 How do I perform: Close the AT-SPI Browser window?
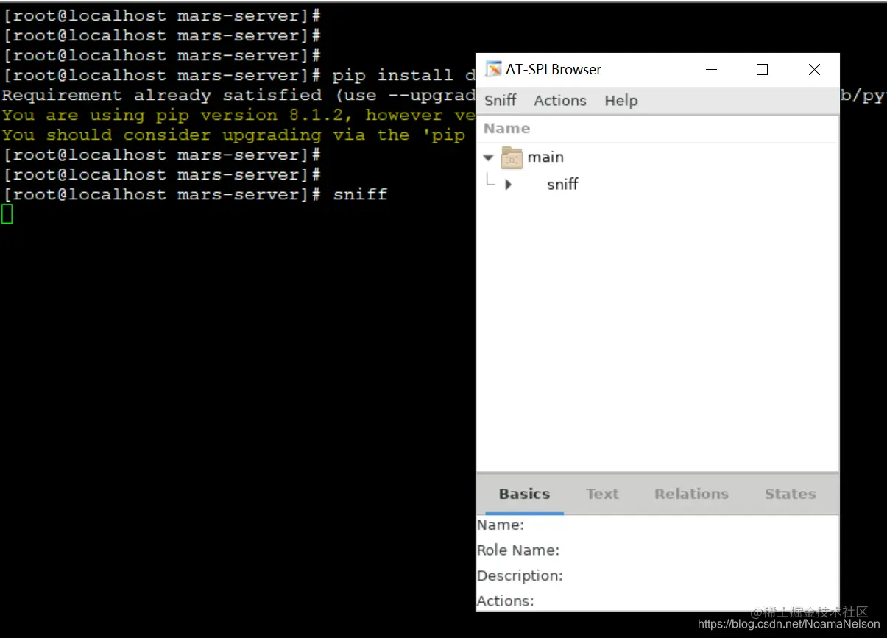[x=813, y=70]
